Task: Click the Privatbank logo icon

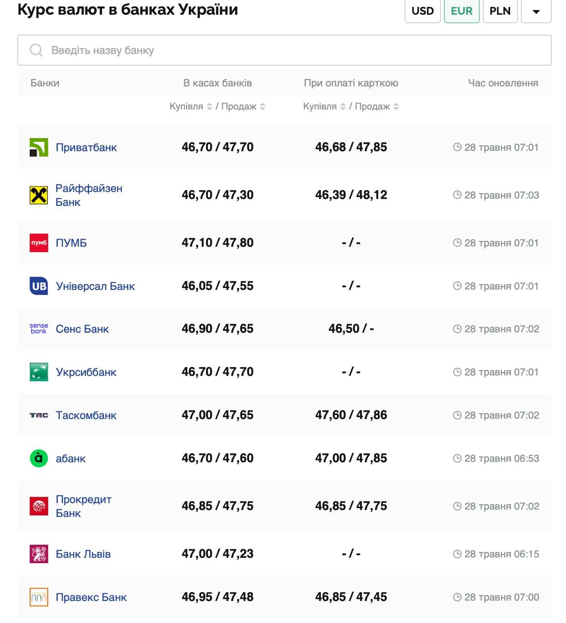Action: coord(39,147)
